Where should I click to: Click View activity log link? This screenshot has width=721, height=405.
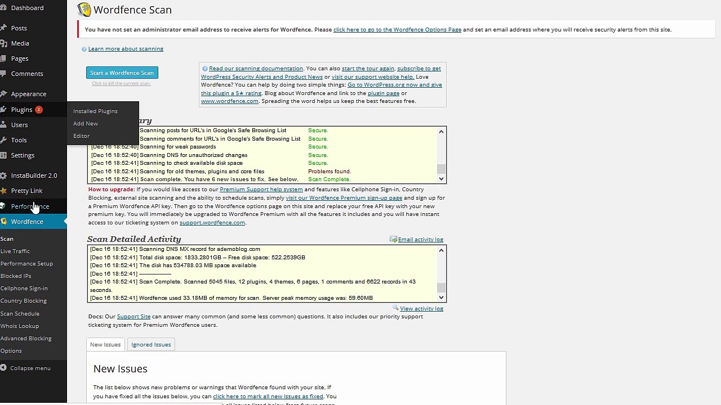421,309
